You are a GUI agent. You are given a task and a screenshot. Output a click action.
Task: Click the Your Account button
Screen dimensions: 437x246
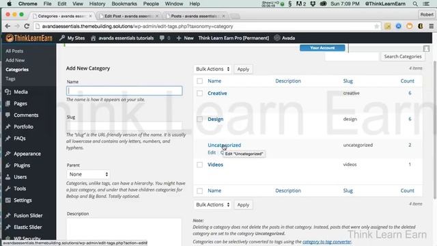point(322,48)
